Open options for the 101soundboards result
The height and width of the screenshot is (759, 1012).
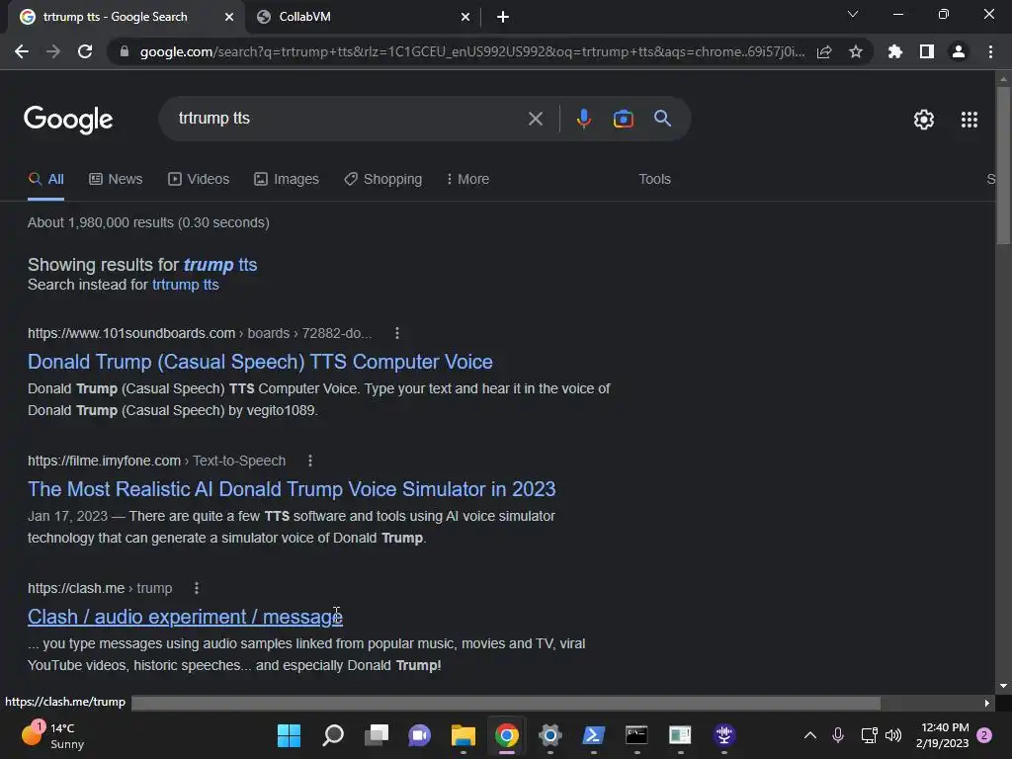pyautogui.click(x=397, y=333)
